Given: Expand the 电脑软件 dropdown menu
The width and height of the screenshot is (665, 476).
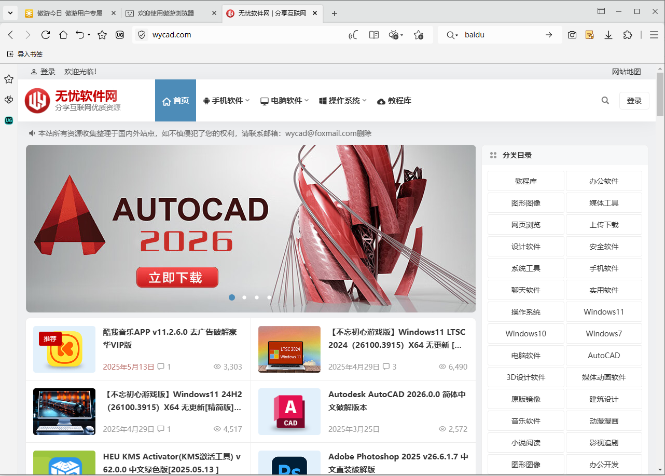Looking at the screenshot, I should (284, 100).
